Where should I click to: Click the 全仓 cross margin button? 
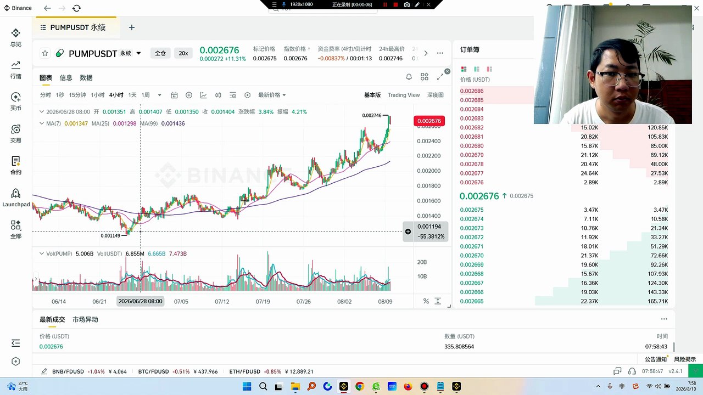(x=160, y=53)
